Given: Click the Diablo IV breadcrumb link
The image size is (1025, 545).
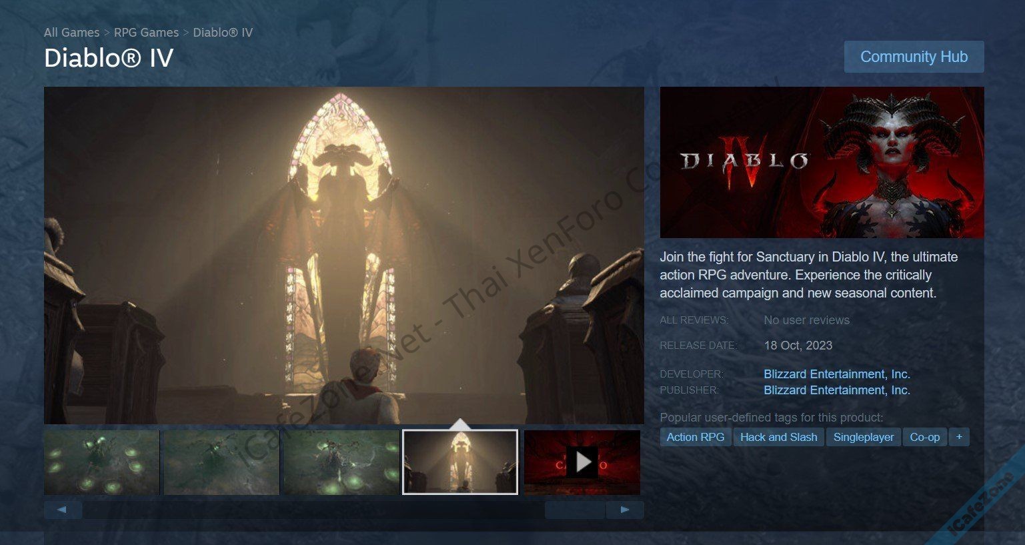Looking at the screenshot, I should 223,32.
